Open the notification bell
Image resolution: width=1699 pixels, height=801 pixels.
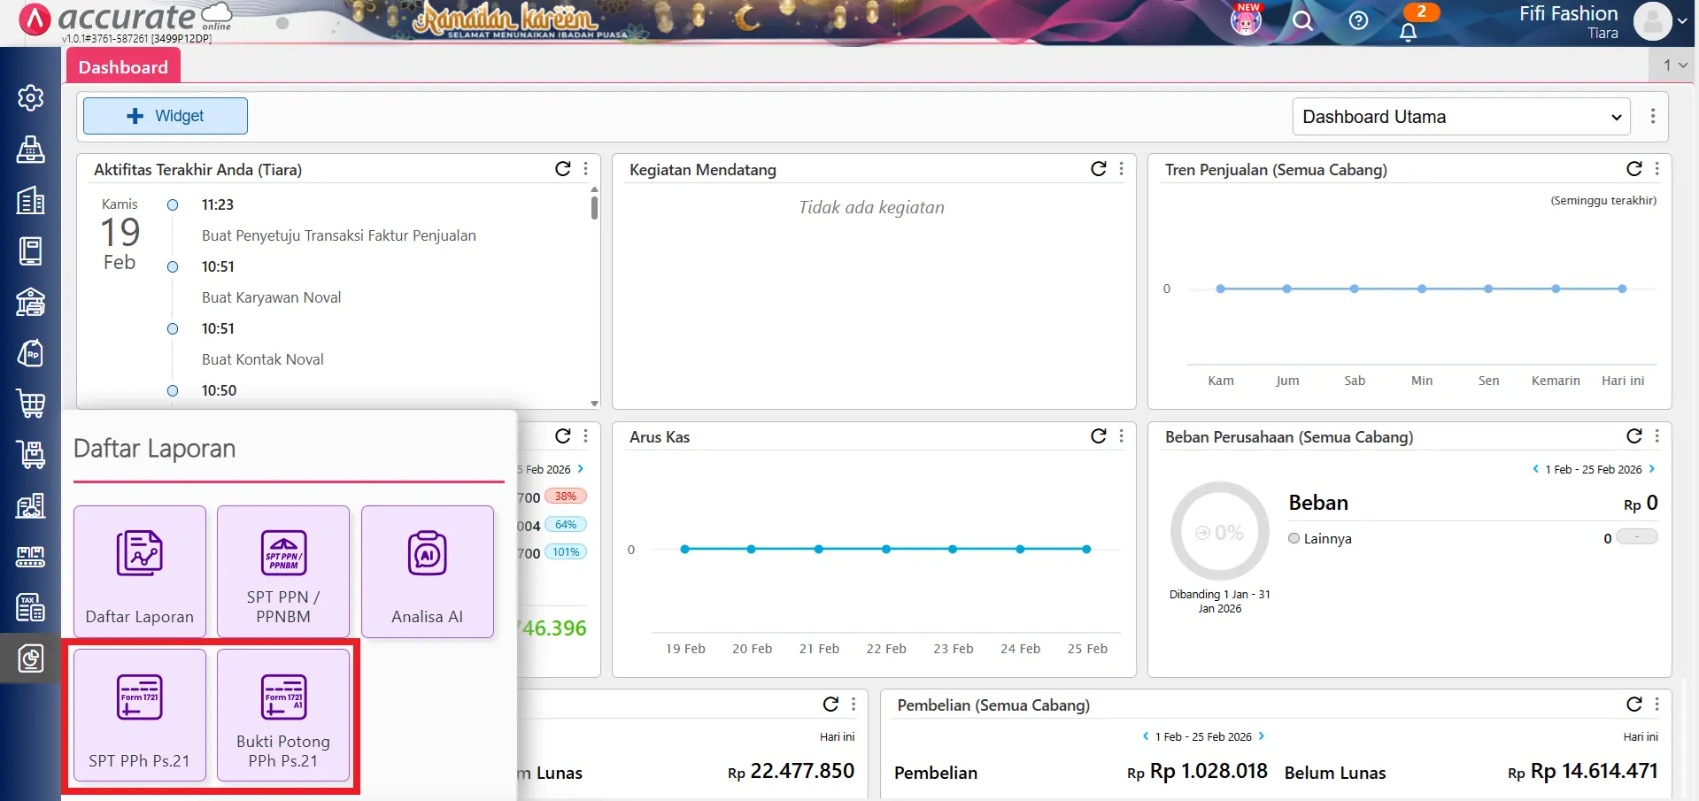[1408, 32]
